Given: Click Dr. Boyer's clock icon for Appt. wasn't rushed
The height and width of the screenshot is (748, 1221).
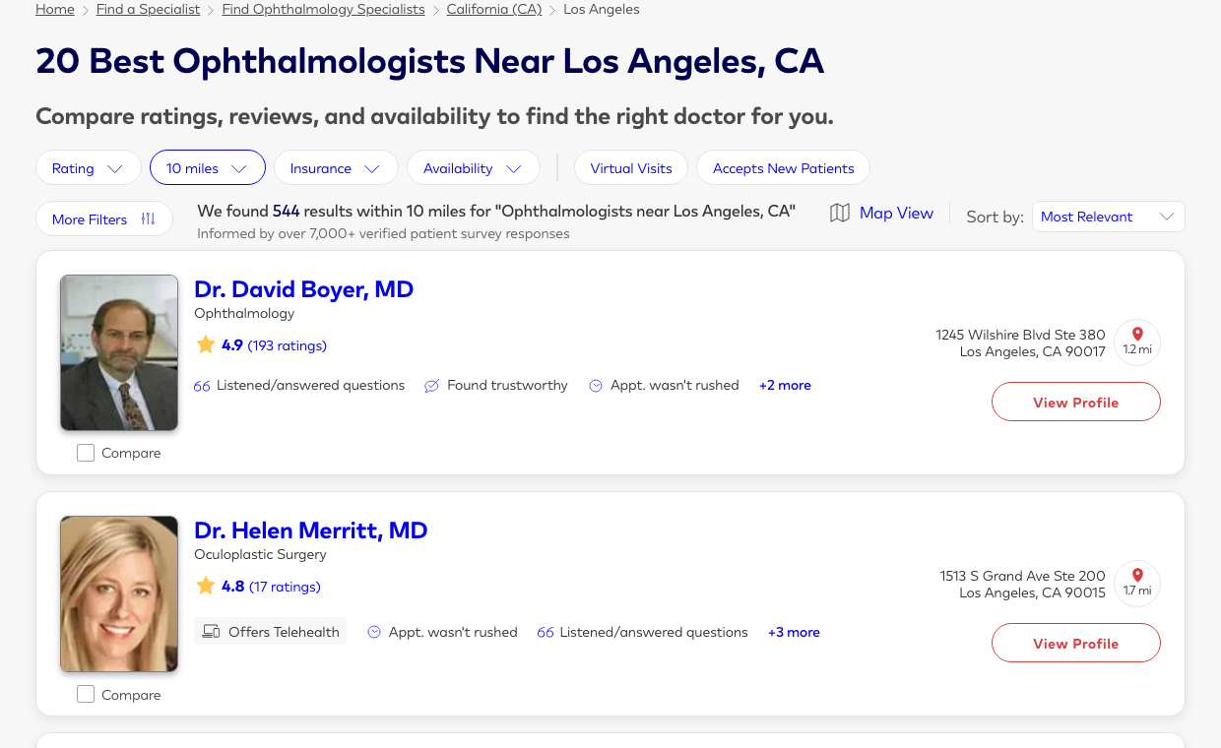Looking at the screenshot, I should (x=596, y=386).
